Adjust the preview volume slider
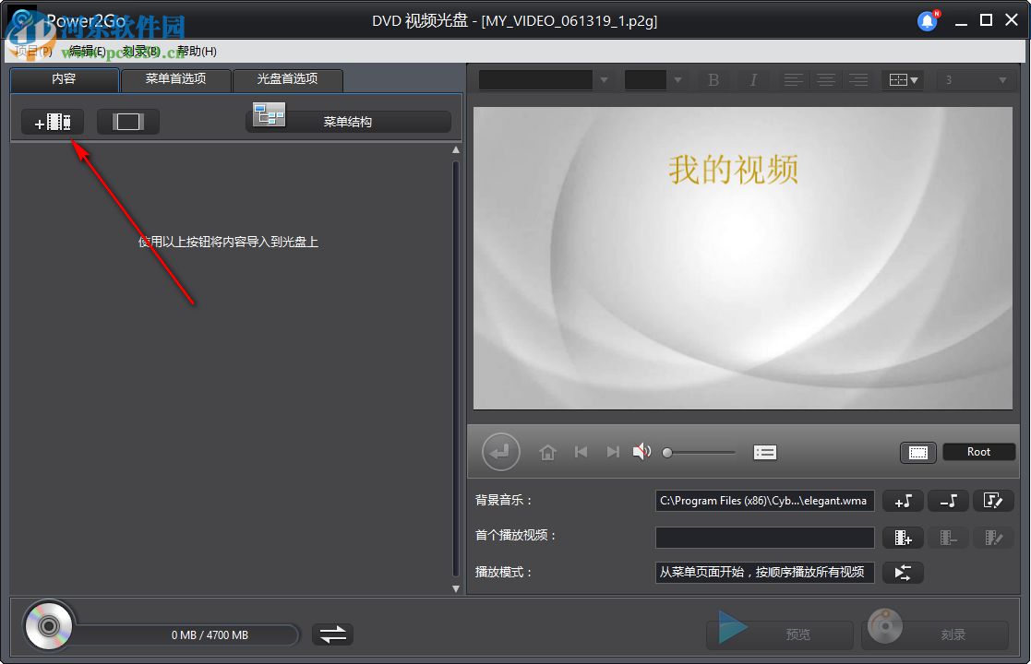 pos(699,452)
